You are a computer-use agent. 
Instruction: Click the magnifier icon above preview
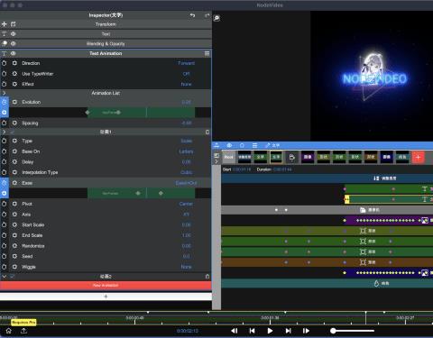[x=216, y=18]
